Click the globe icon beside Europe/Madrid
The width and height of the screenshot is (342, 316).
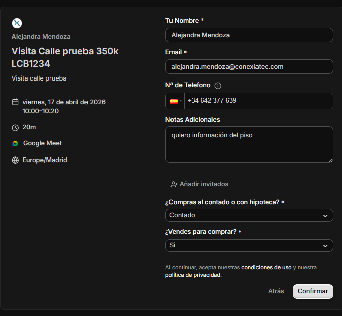15,160
